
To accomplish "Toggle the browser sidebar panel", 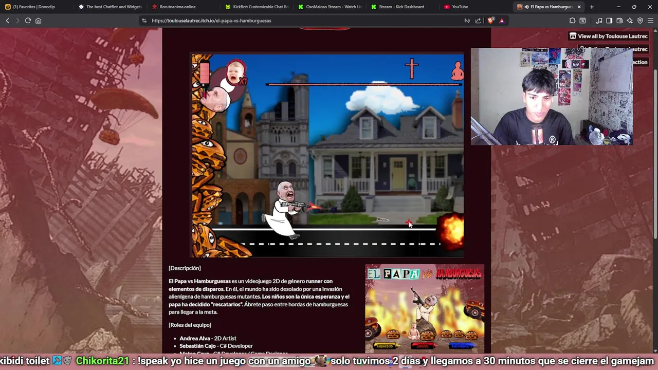I will pyautogui.click(x=609, y=21).
